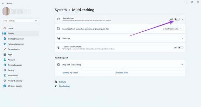Turn on the Snap windows toggle

pyautogui.click(x=177, y=19)
